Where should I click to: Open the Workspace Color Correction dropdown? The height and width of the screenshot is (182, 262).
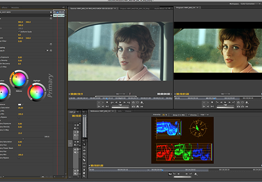(250, 4)
